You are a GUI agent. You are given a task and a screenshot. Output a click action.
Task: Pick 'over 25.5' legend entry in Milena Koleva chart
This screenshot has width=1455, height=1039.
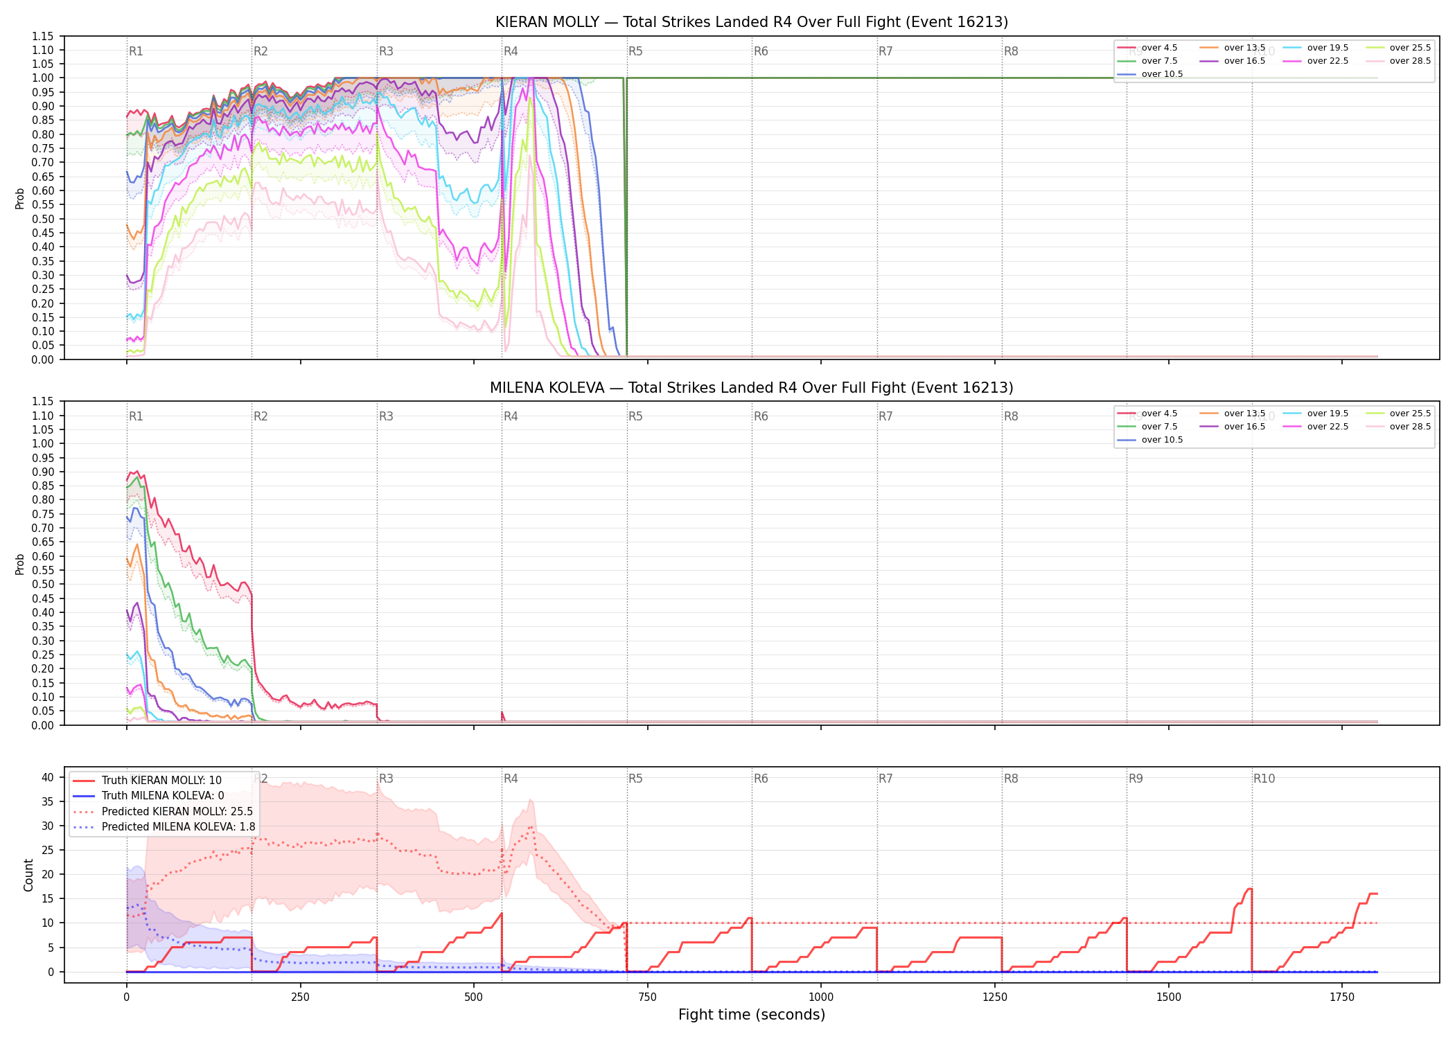[x=1398, y=414]
